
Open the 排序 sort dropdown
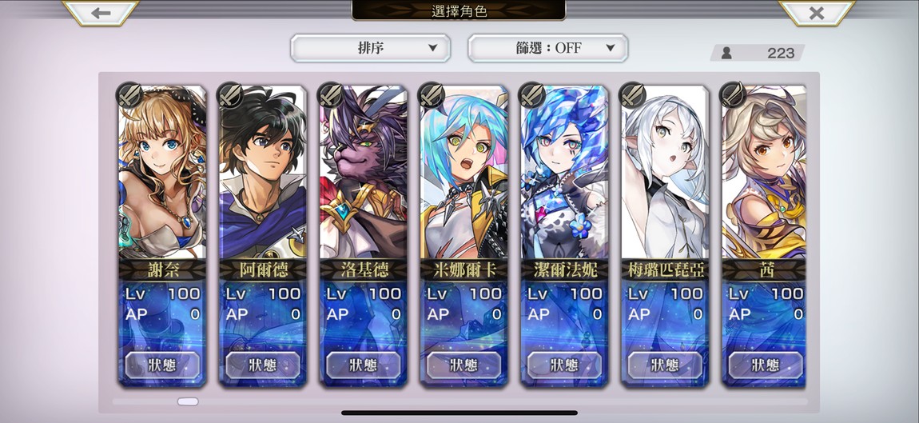tap(371, 48)
